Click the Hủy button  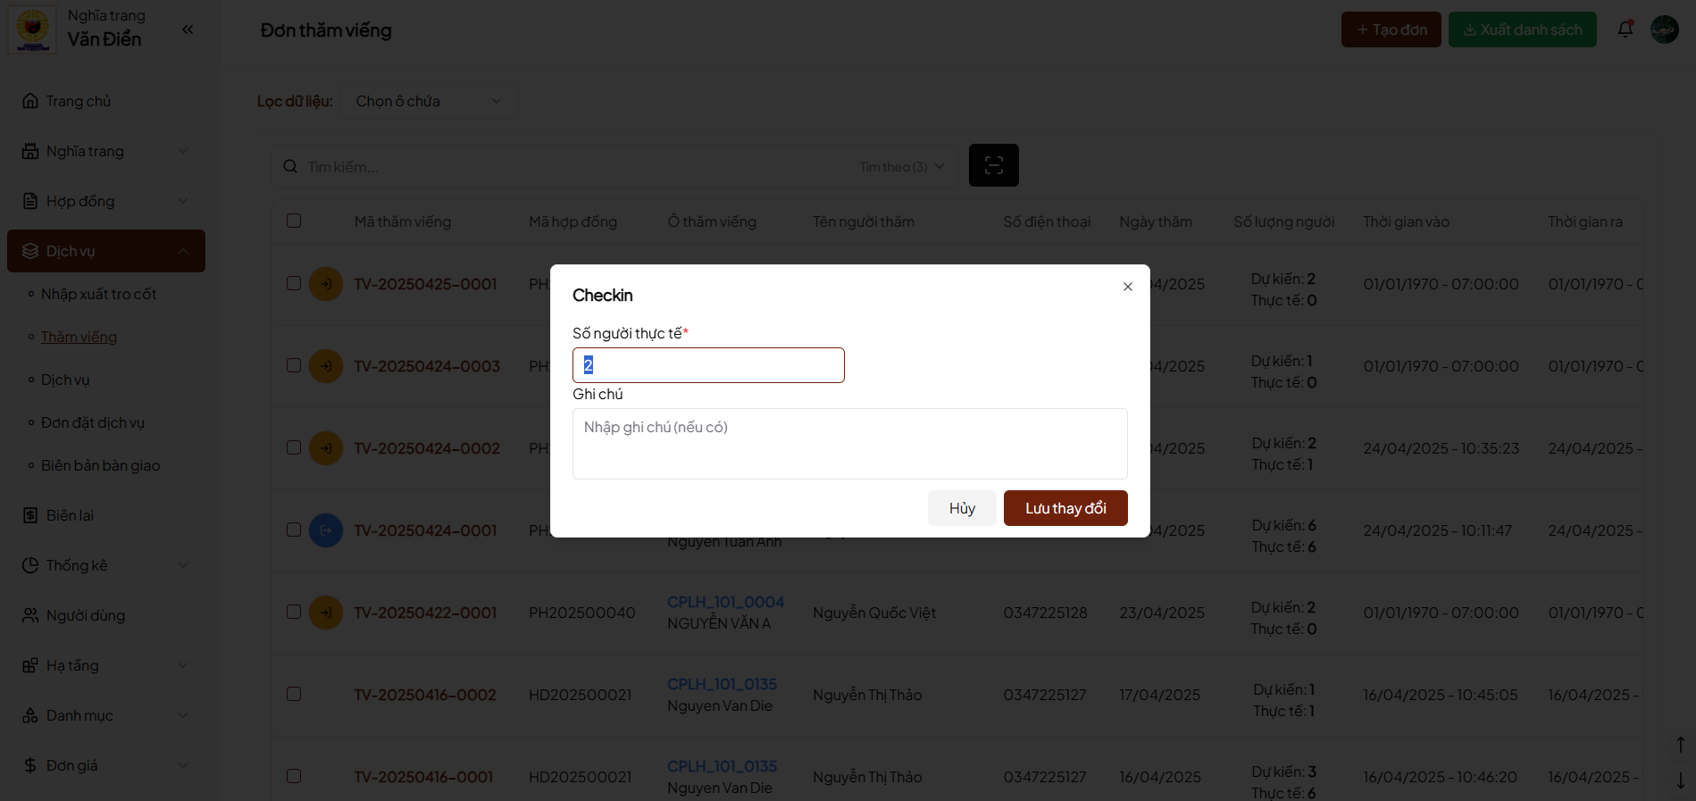click(x=962, y=508)
